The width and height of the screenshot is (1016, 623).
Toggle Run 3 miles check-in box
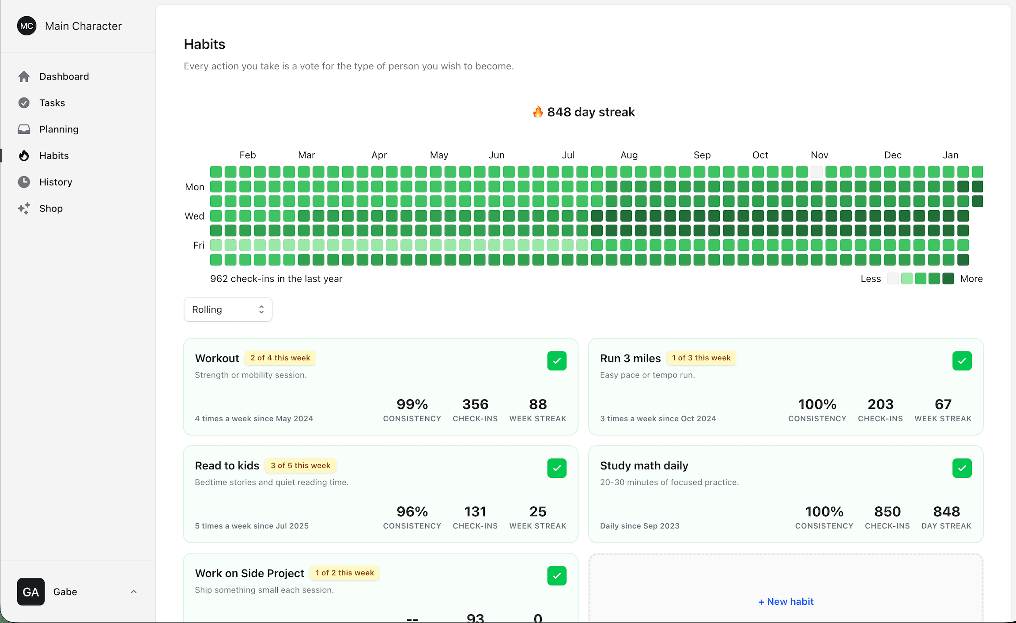pos(962,361)
